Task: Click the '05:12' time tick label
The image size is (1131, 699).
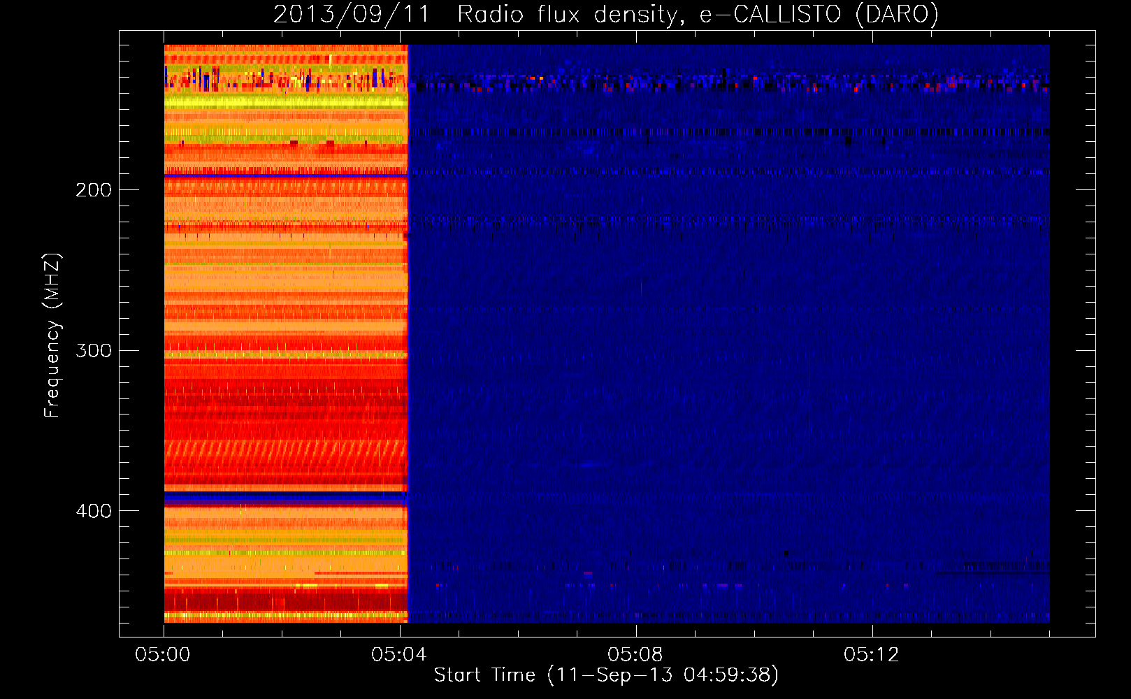Action: point(872,654)
